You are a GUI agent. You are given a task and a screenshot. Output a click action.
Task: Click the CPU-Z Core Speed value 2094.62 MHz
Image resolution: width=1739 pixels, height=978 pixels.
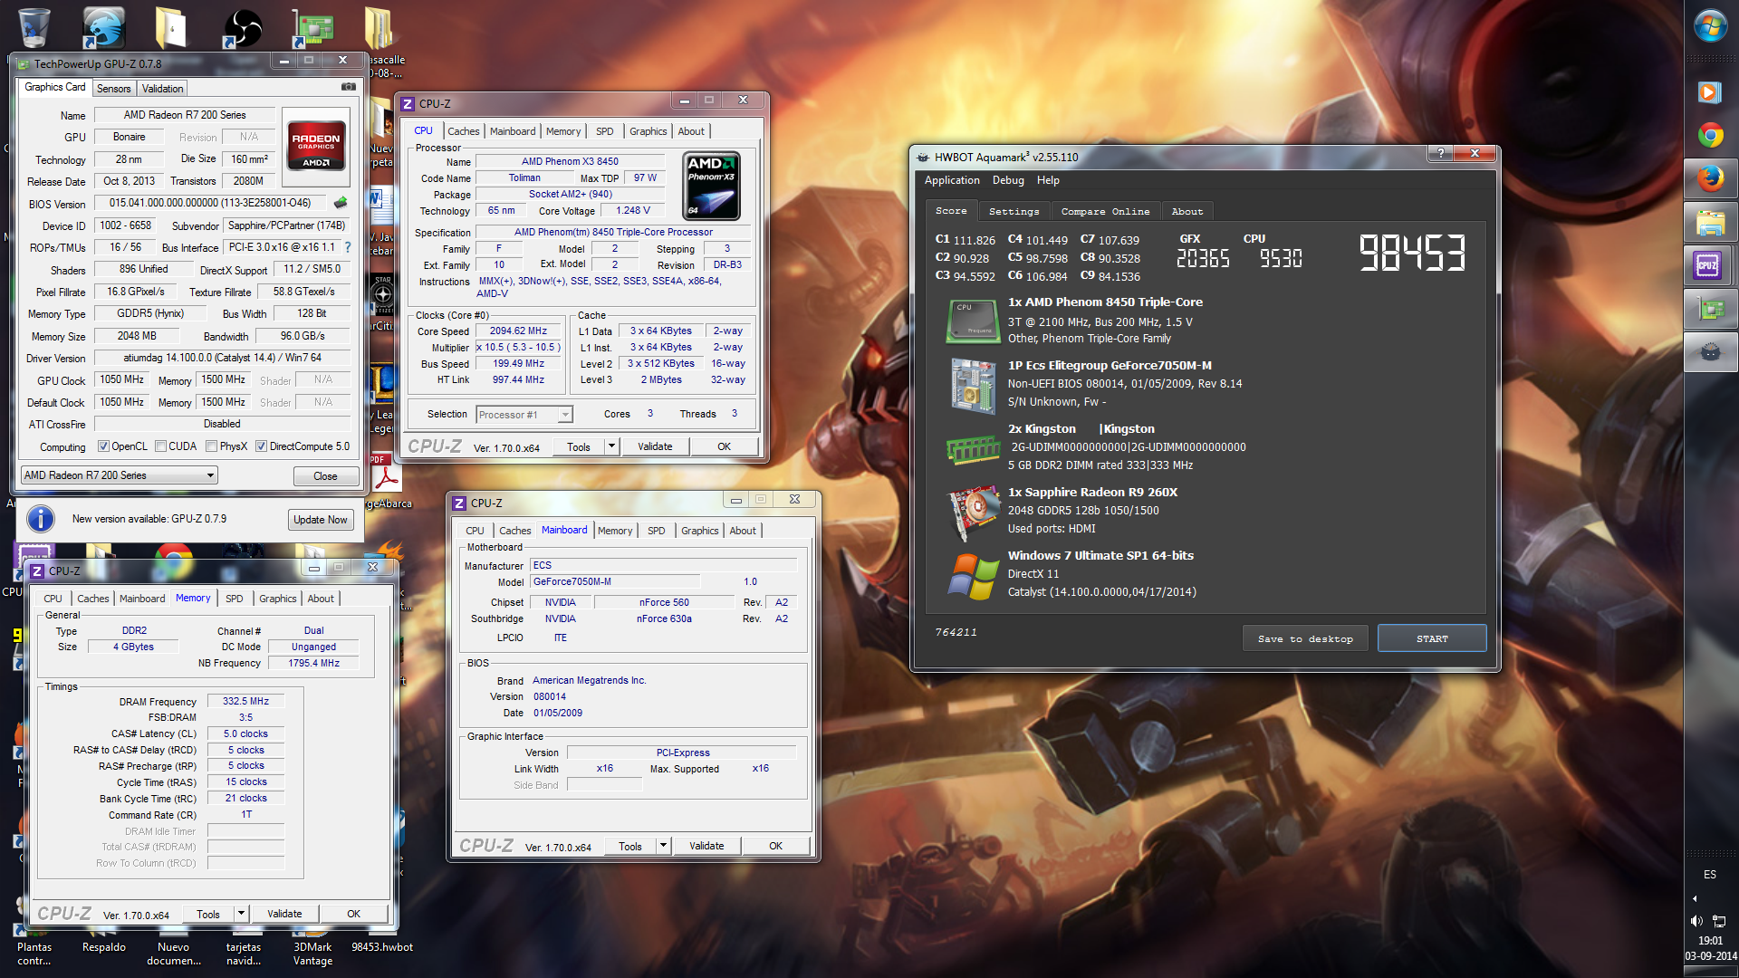click(519, 331)
